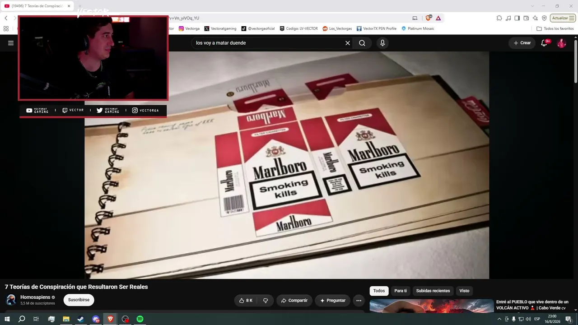578x325 pixels.
Task: Click the Crear button
Action: pos(522,43)
